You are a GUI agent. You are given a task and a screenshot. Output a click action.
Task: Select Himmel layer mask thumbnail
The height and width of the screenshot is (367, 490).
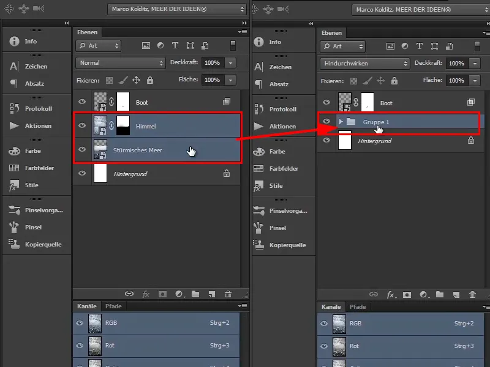(x=123, y=125)
